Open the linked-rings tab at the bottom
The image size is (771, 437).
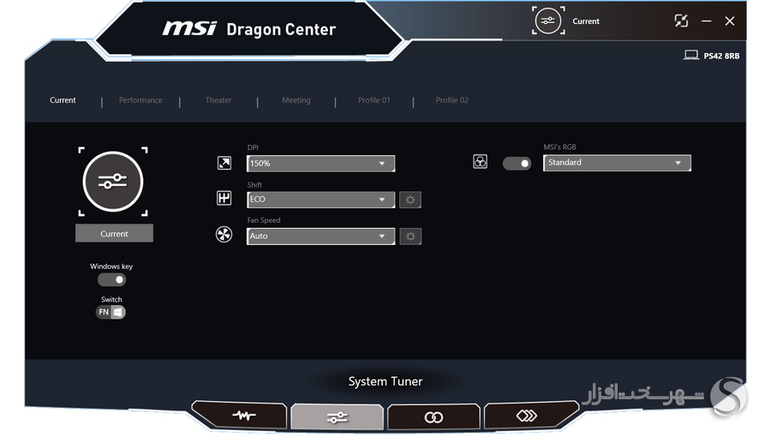click(433, 416)
